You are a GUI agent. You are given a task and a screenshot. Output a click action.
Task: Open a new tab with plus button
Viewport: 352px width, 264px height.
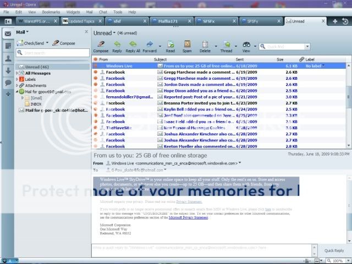coord(335,21)
